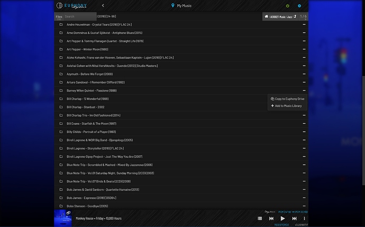This screenshot has width=365, height=227.
Task: Click folder icon of Art Pepper Straight Life
Action: pos(61,41)
